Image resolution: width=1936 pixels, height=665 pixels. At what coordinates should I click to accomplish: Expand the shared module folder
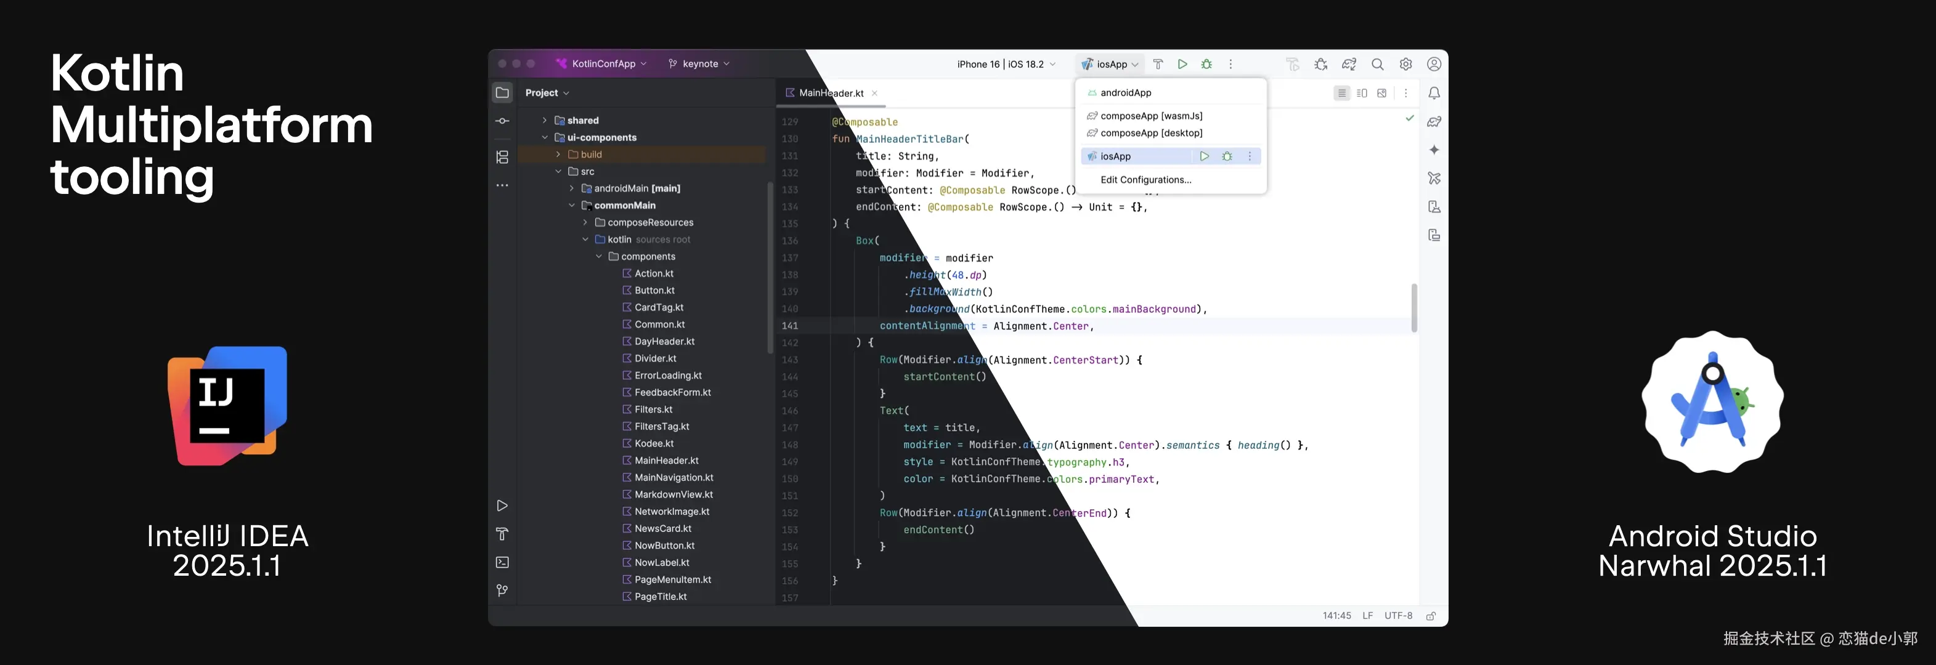545,120
